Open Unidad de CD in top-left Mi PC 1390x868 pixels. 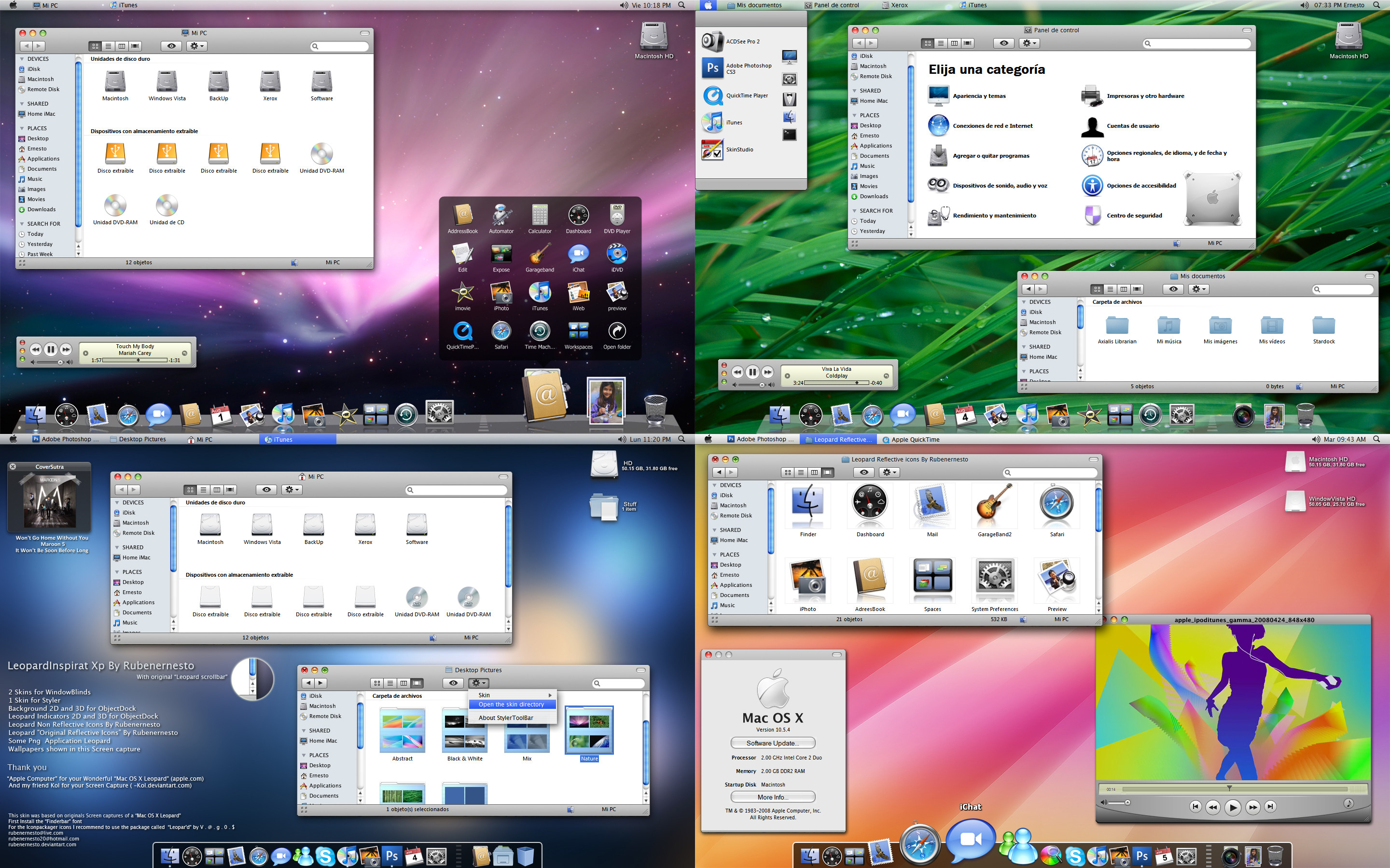[167, 205]
